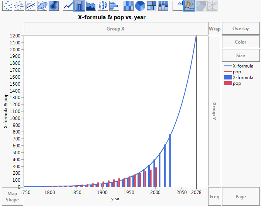Select the Pie chart element
The height and width of the screenshot is (206, 261).
point(140,5)
